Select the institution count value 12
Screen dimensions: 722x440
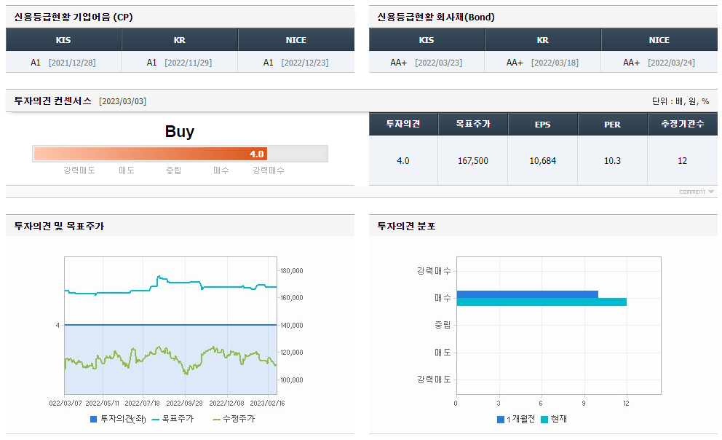683,161
